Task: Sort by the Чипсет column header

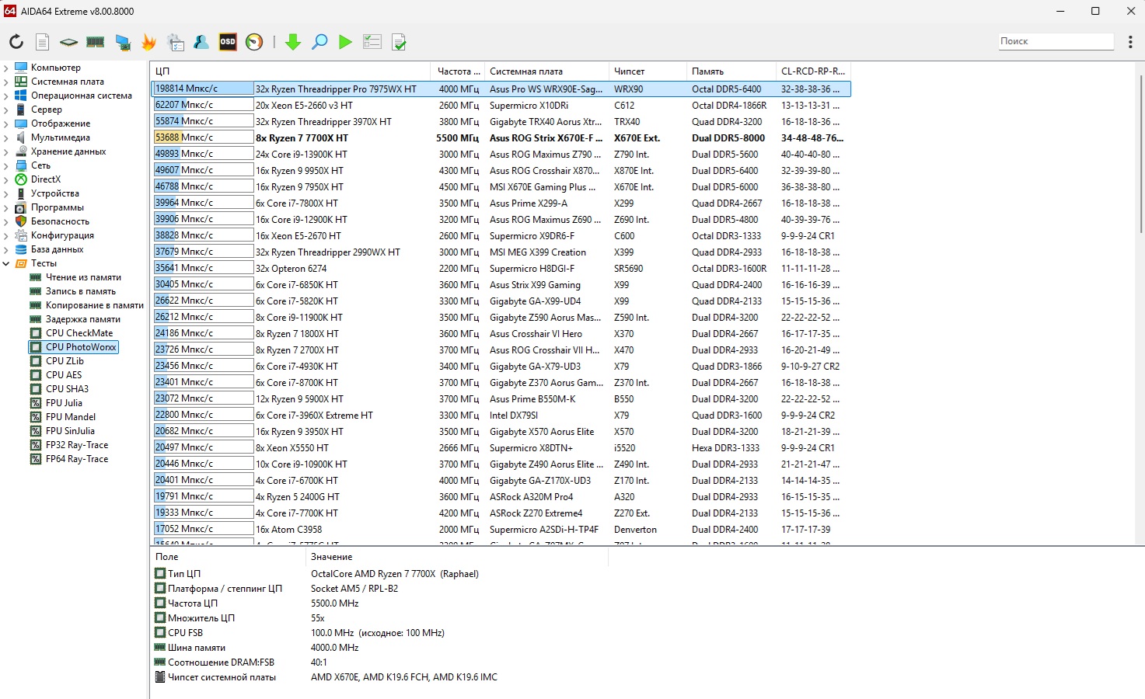Action: click(x=648, y=71)
